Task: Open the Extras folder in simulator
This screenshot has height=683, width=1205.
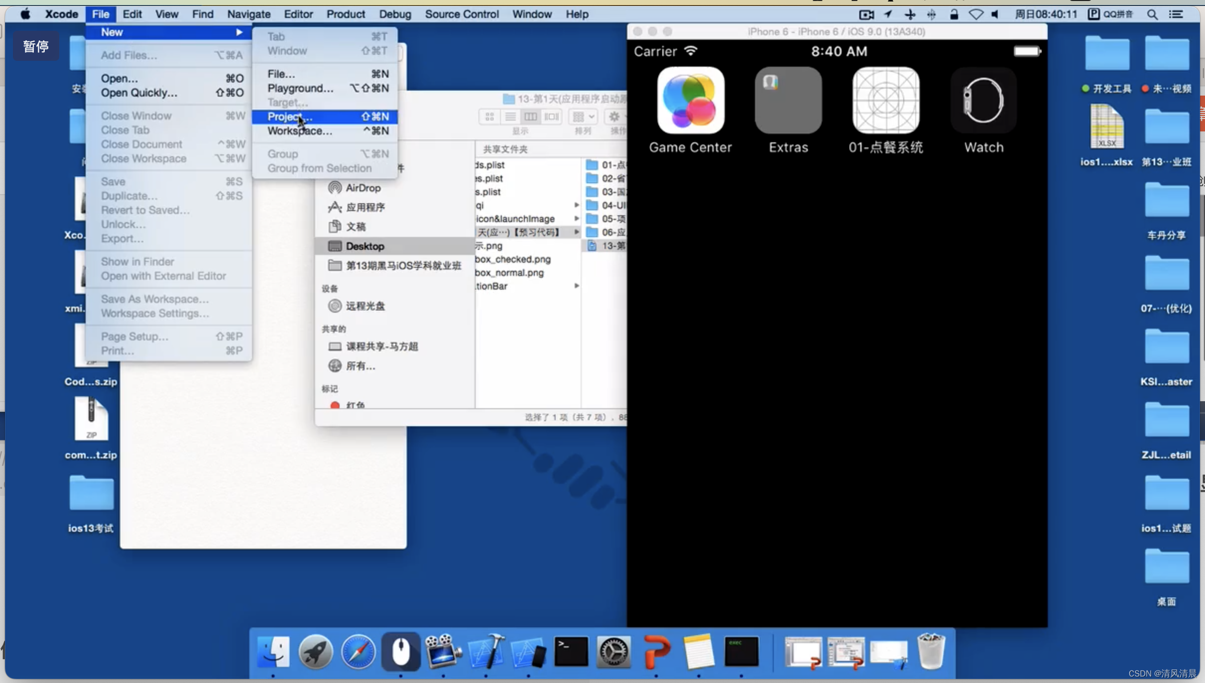Action: 788,101
